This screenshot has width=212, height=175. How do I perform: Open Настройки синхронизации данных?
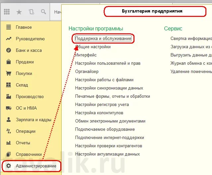pyautogui.click(x=109, y=88)
